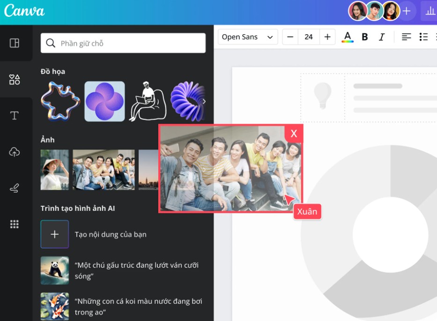Screen dimensions: 437x321
Task: Click 'Tạo nội dung của bạn' label
Action: 111,235
